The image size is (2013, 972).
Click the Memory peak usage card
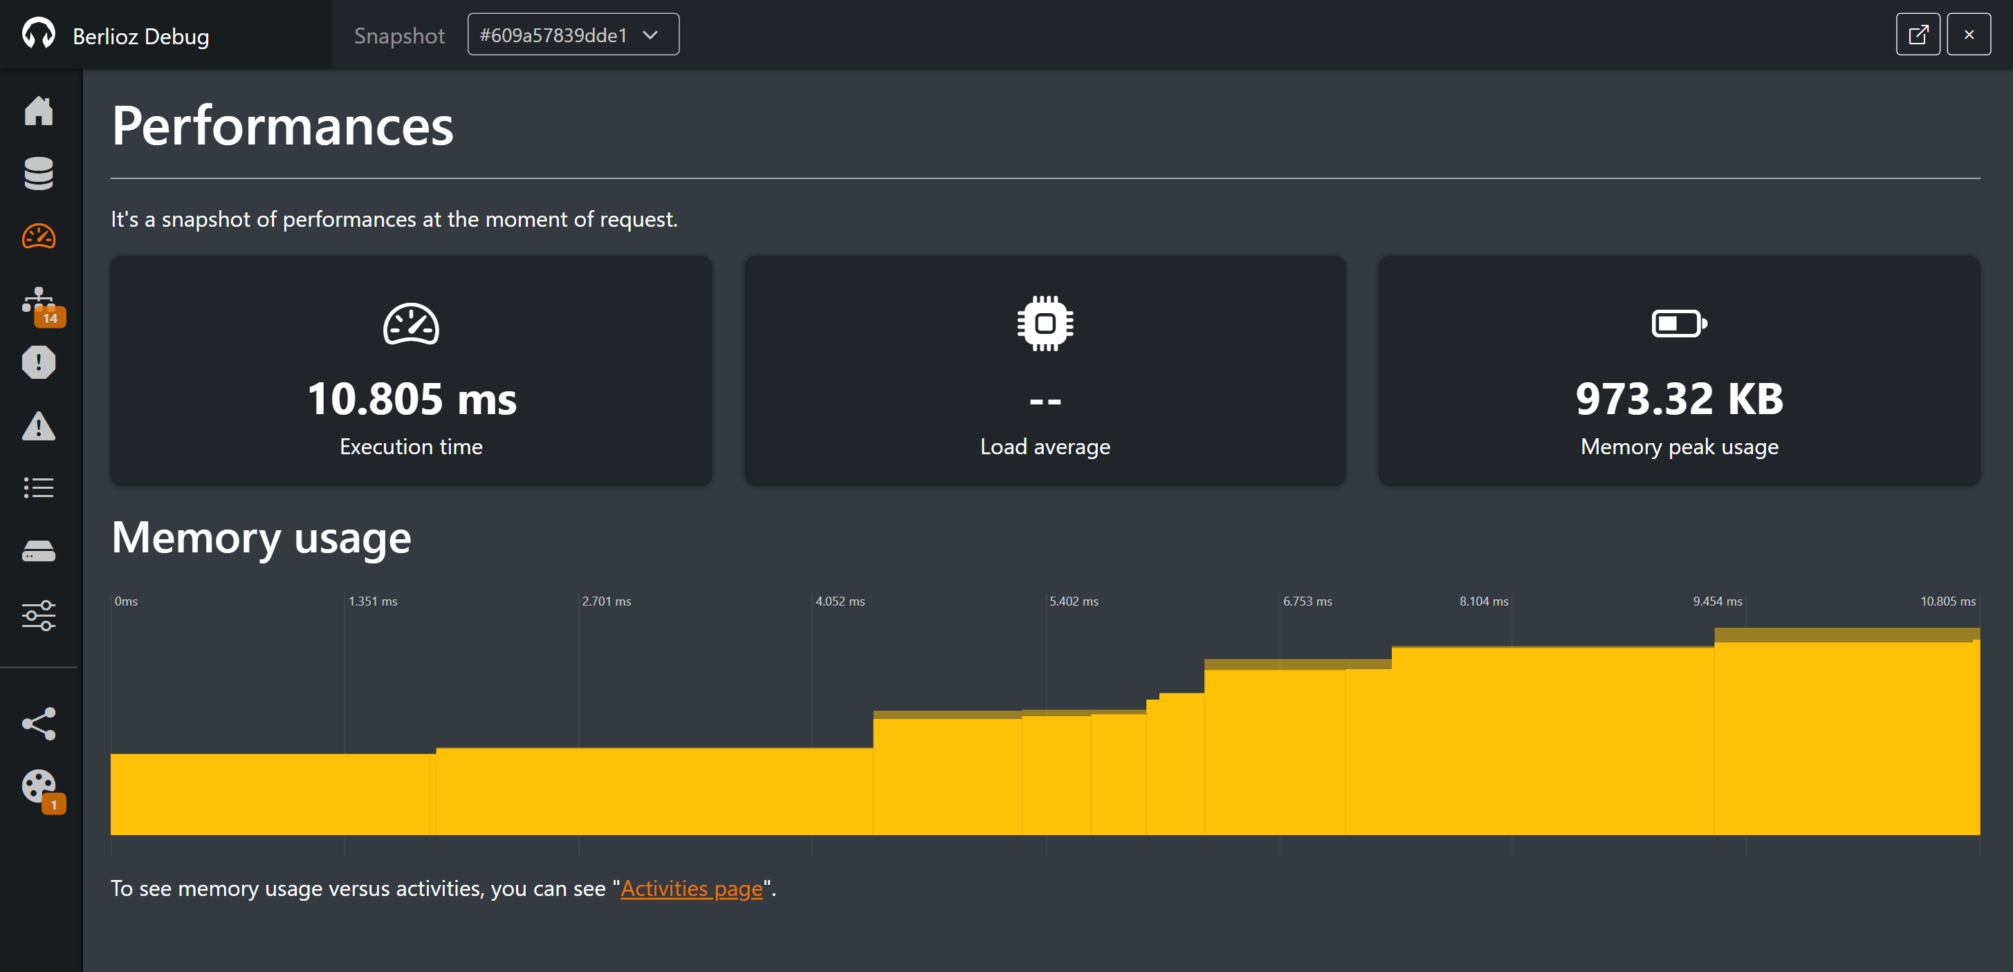point(1679,372)
